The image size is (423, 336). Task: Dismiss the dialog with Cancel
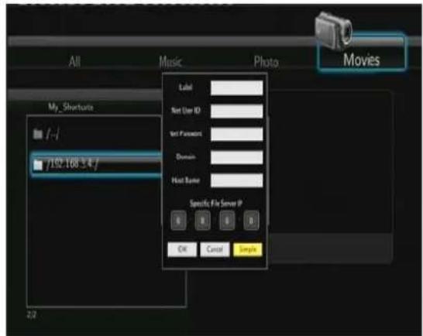point(215,249)
